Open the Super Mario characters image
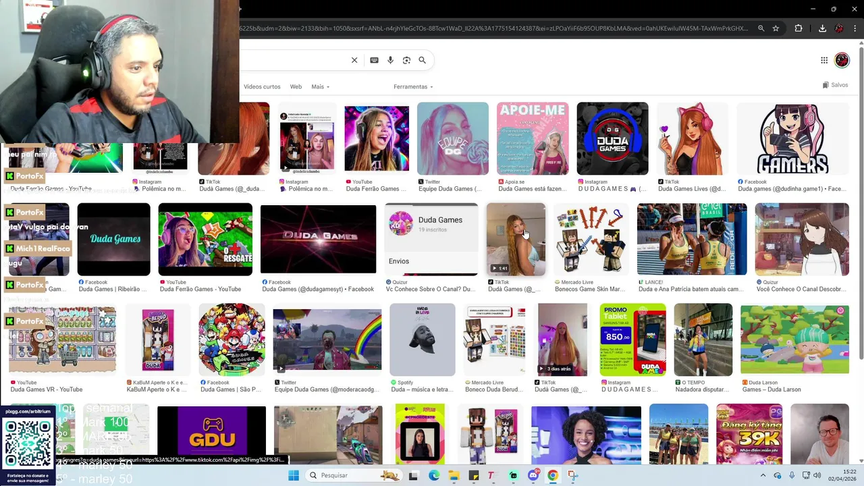Screen dimensions: 864x486 pos(232,340)
